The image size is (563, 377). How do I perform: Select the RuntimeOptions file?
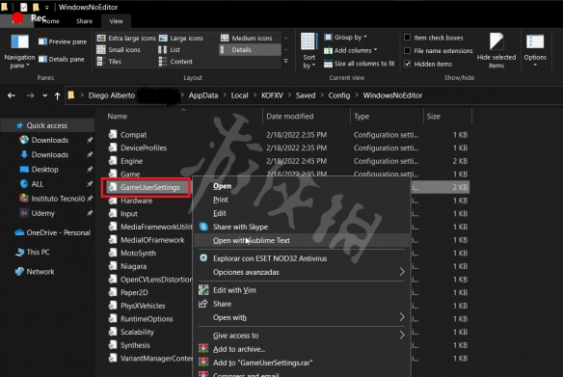[x=147, y=318]
